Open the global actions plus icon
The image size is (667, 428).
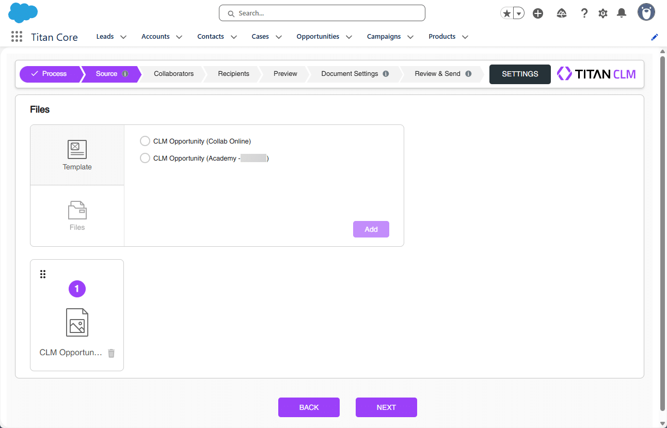tap(538, 13)
